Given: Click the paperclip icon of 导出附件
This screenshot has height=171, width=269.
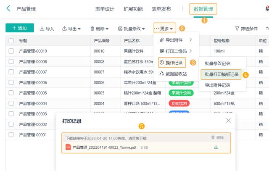Looking at the screenshot, I should tap(161, 40).
